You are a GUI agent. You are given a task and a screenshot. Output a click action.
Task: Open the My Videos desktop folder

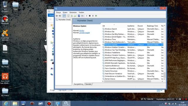[x=5, y=92]
